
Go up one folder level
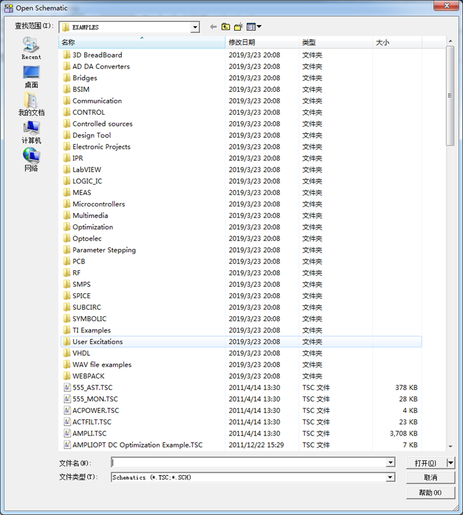click(x=226, y=27)
